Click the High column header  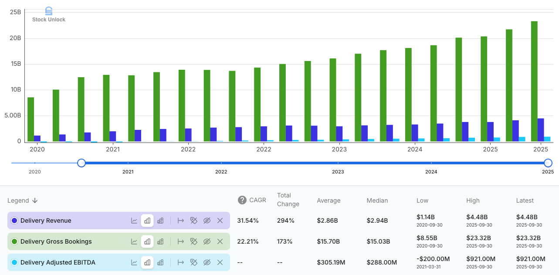point(473,200)
